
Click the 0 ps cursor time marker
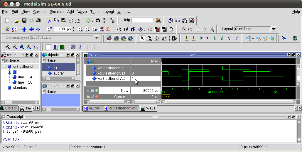click(x=166, y=97)
